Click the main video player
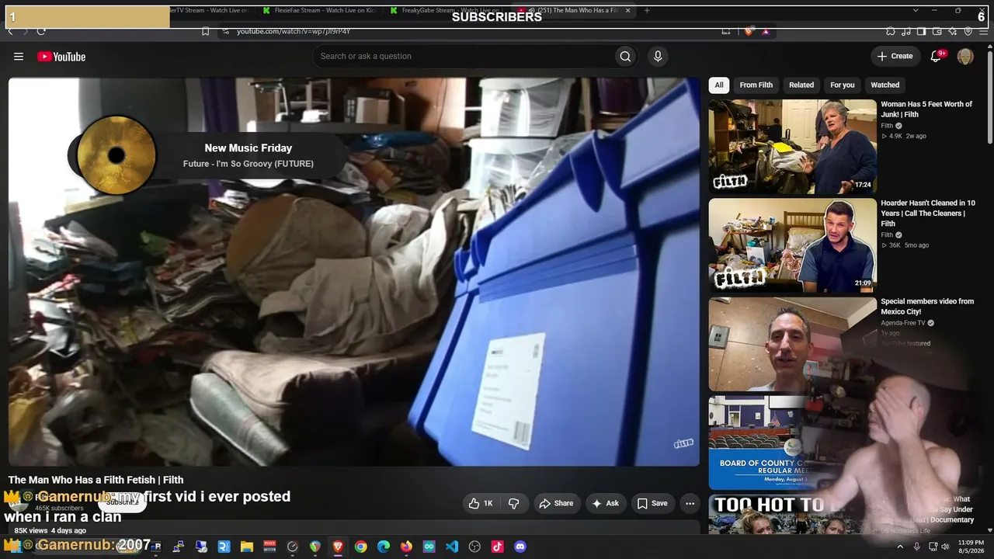The width and height of the screenshot is (994, 559). click(354, 272)
